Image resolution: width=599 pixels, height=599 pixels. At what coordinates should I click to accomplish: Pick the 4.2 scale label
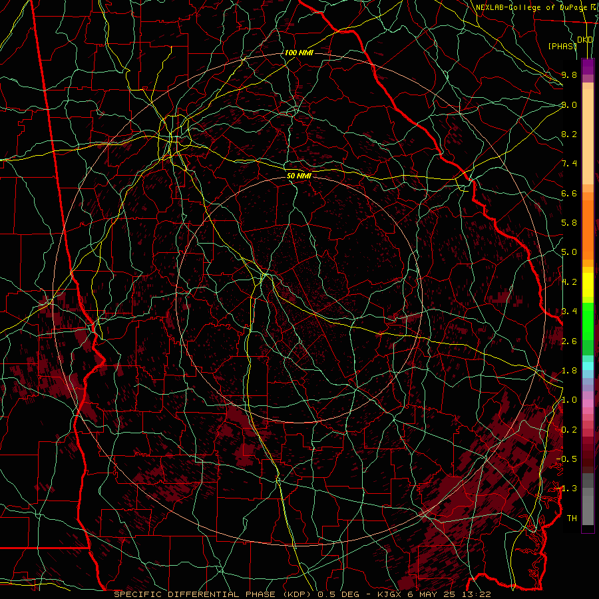point(569,282)
